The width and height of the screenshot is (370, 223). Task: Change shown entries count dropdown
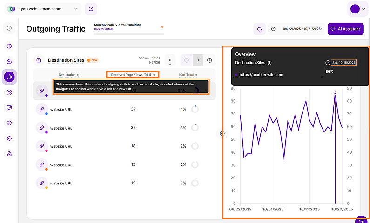tap(170, 61)
